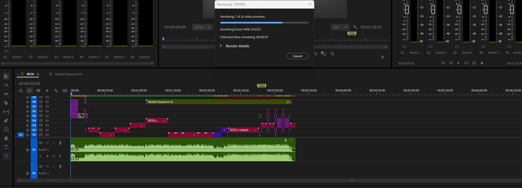Click the Export icon near playback controls
The image size is (522, 188).
click(x=474, y=63)
